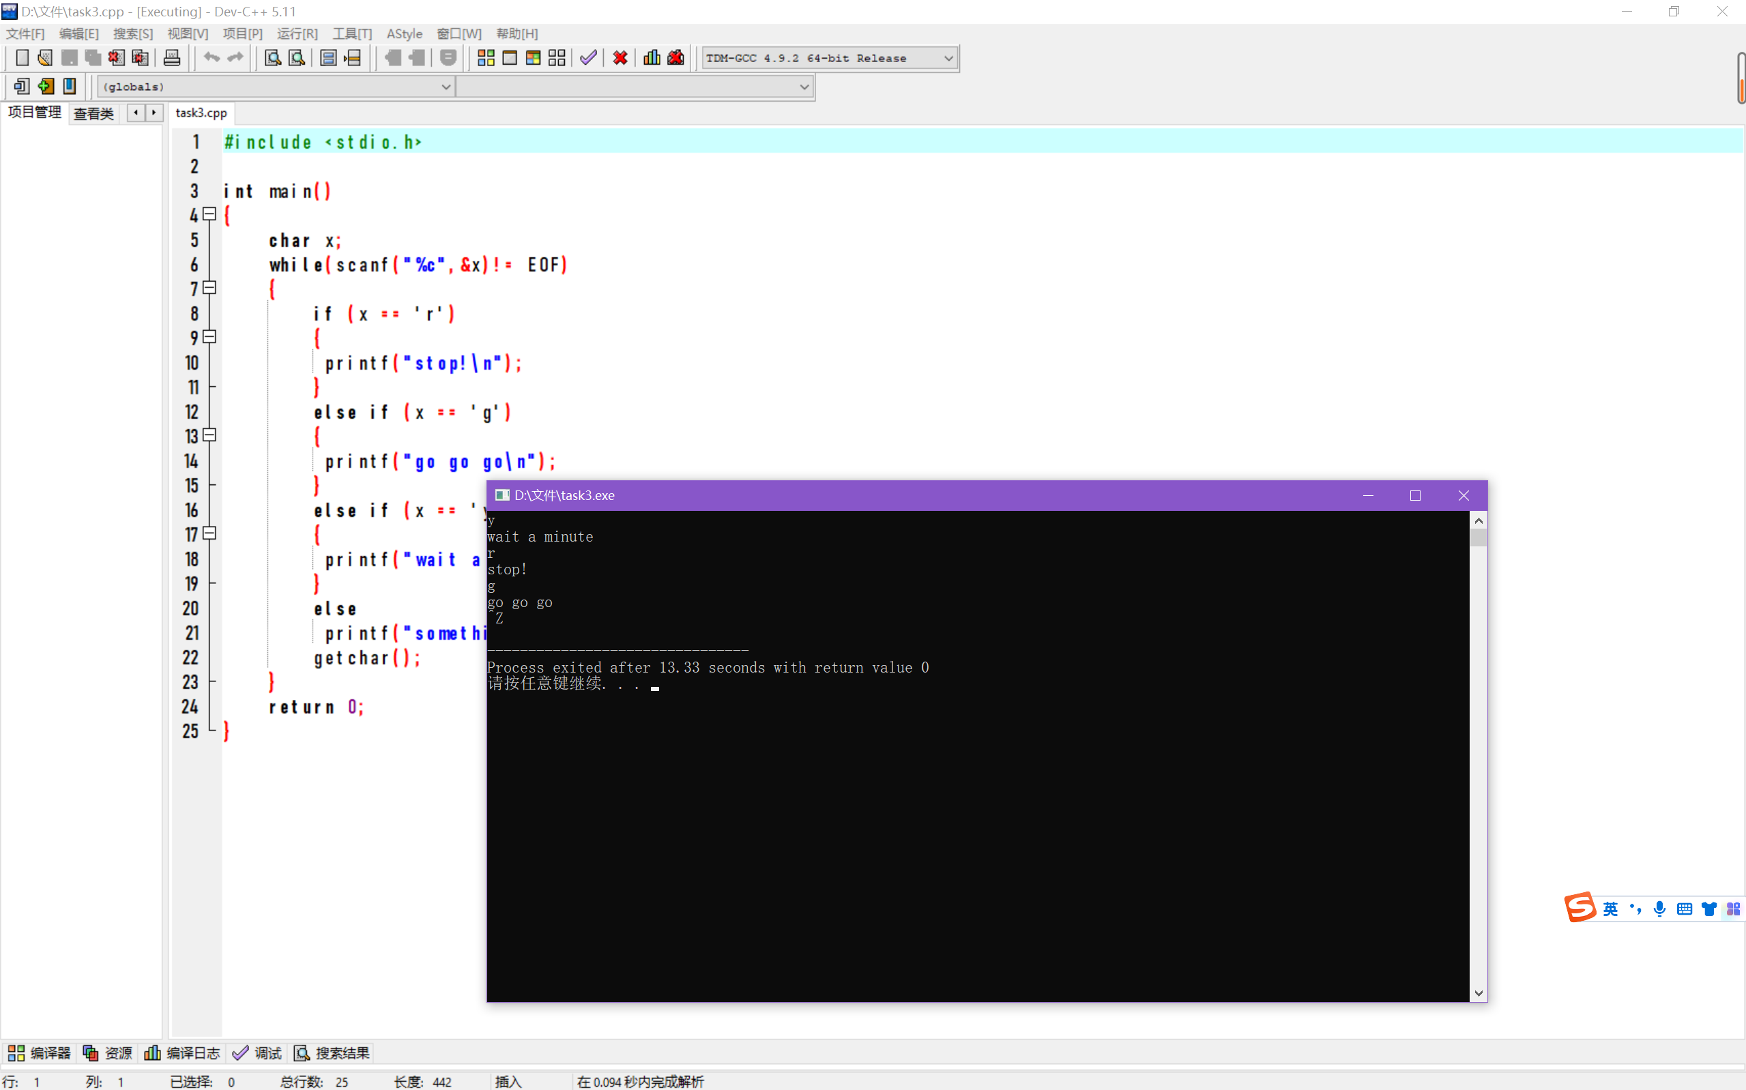Open the empty function list dropdown
Viewport: 1746px width, 1090px height.
(x=804, y=87)
